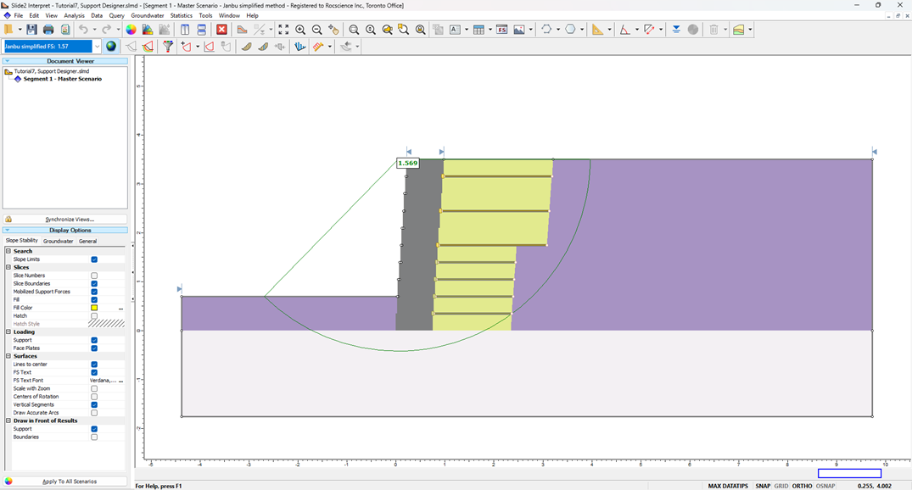
Task: Open the add query dropdown arrow
Action: point(198,47)
